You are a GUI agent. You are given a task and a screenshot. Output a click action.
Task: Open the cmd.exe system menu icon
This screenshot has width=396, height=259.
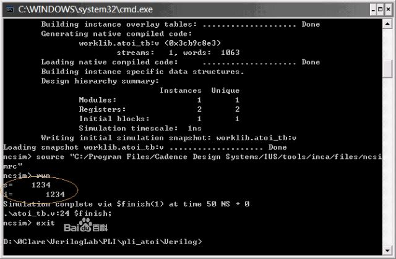(10, 9)
